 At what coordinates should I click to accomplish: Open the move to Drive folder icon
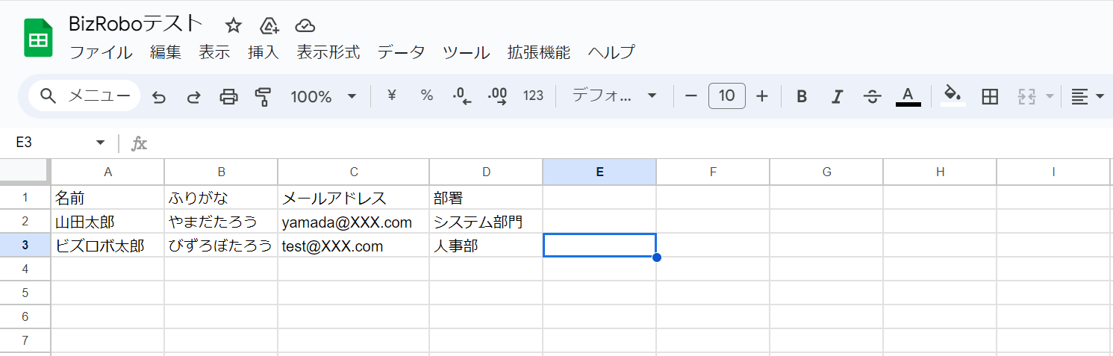click(x=269, y=25)
